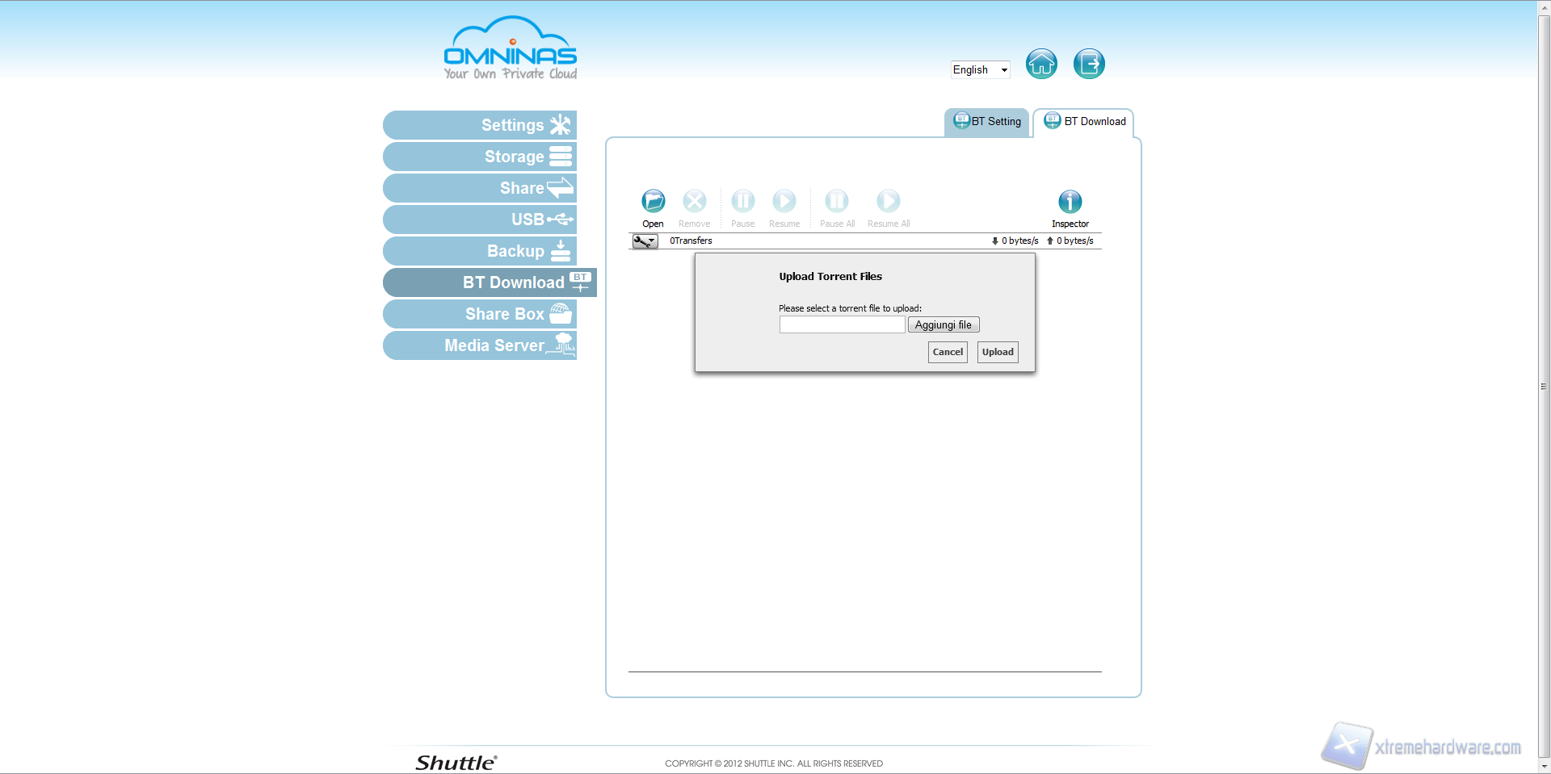Select the BT Download tab
Screen dimensions: 1551x774
pyautogui.click(x=1085, y=122)
